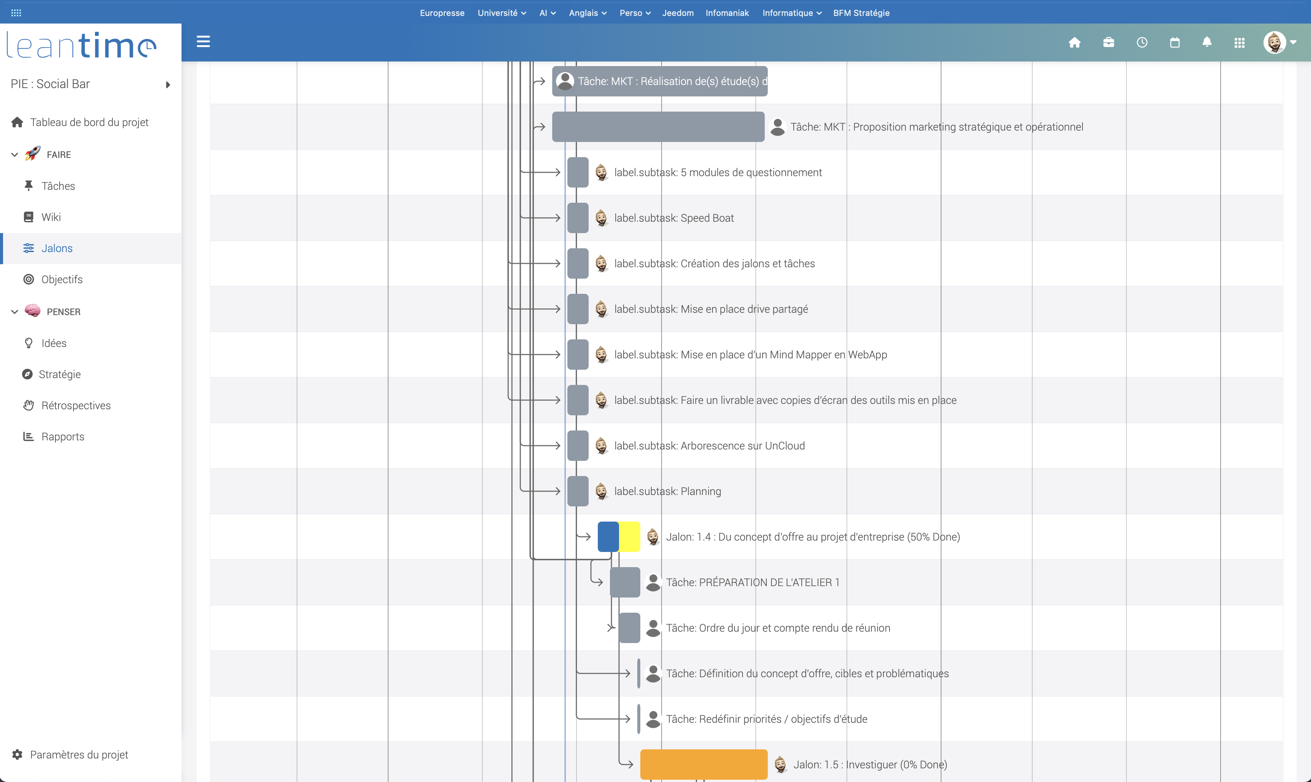This screenshot has height=782, width=1311.
Task: Open the calendar icon in top bar
Action: pos(1175,42)
